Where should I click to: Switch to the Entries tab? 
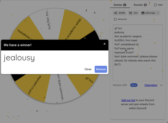(120, 5)
